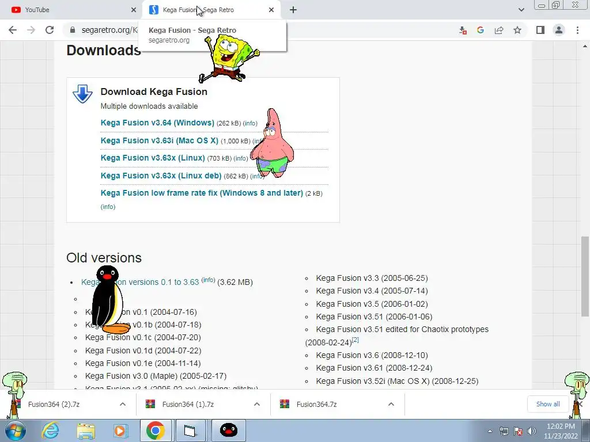Close the Kega Fusion tab
Viewport: 590px width, 442px height.
pos(271,10)
